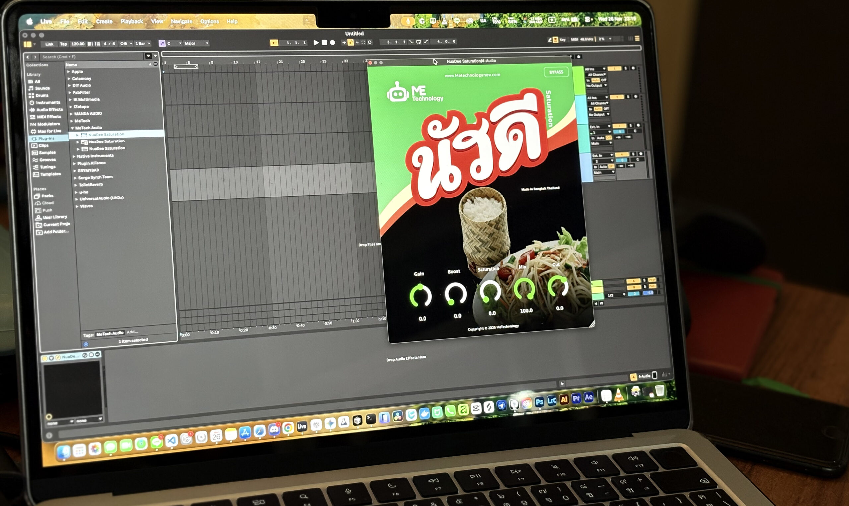Image resolution: width=849 pixels, height=506 pixels.
Task: Solo track 3 with S button
Action: point(631,126)
